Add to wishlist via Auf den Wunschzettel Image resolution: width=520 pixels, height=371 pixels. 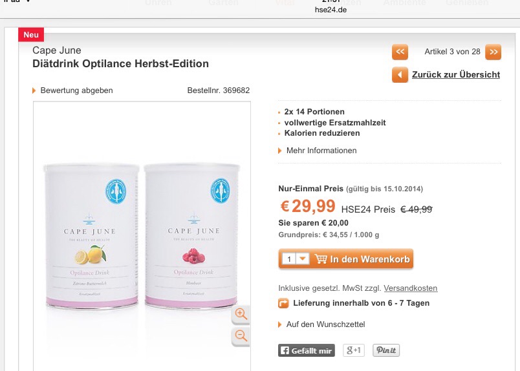click(325, 324)
